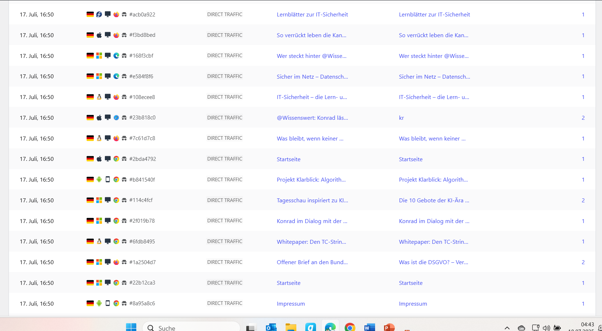Click the Linux penguin icon for visitor #108ecee8

pyautogui.click(x=99, y=97)
